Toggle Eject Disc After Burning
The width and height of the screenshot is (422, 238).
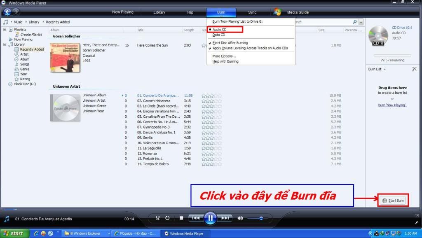230,43
